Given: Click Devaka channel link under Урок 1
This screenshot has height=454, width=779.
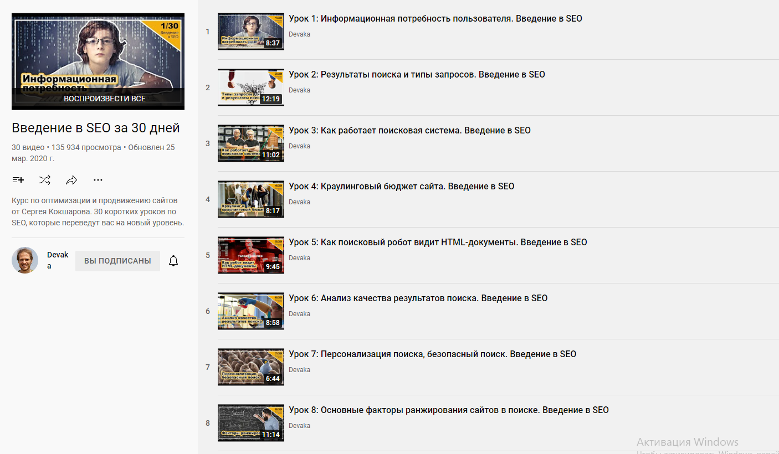Looking at the screenshot, I should 299,34.
